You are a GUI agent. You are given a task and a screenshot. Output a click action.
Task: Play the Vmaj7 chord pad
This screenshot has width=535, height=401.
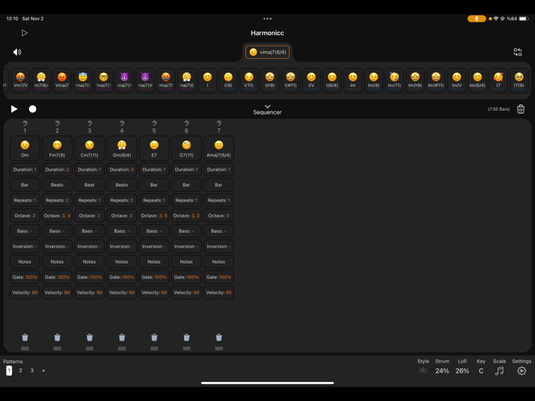[x=62, y=80]
